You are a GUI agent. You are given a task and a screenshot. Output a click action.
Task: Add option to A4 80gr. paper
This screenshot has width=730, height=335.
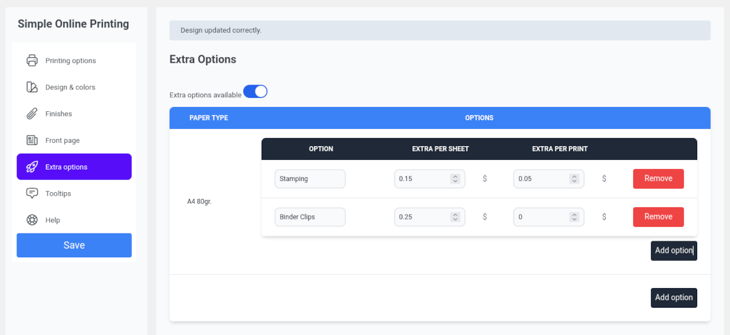[673, 250]
